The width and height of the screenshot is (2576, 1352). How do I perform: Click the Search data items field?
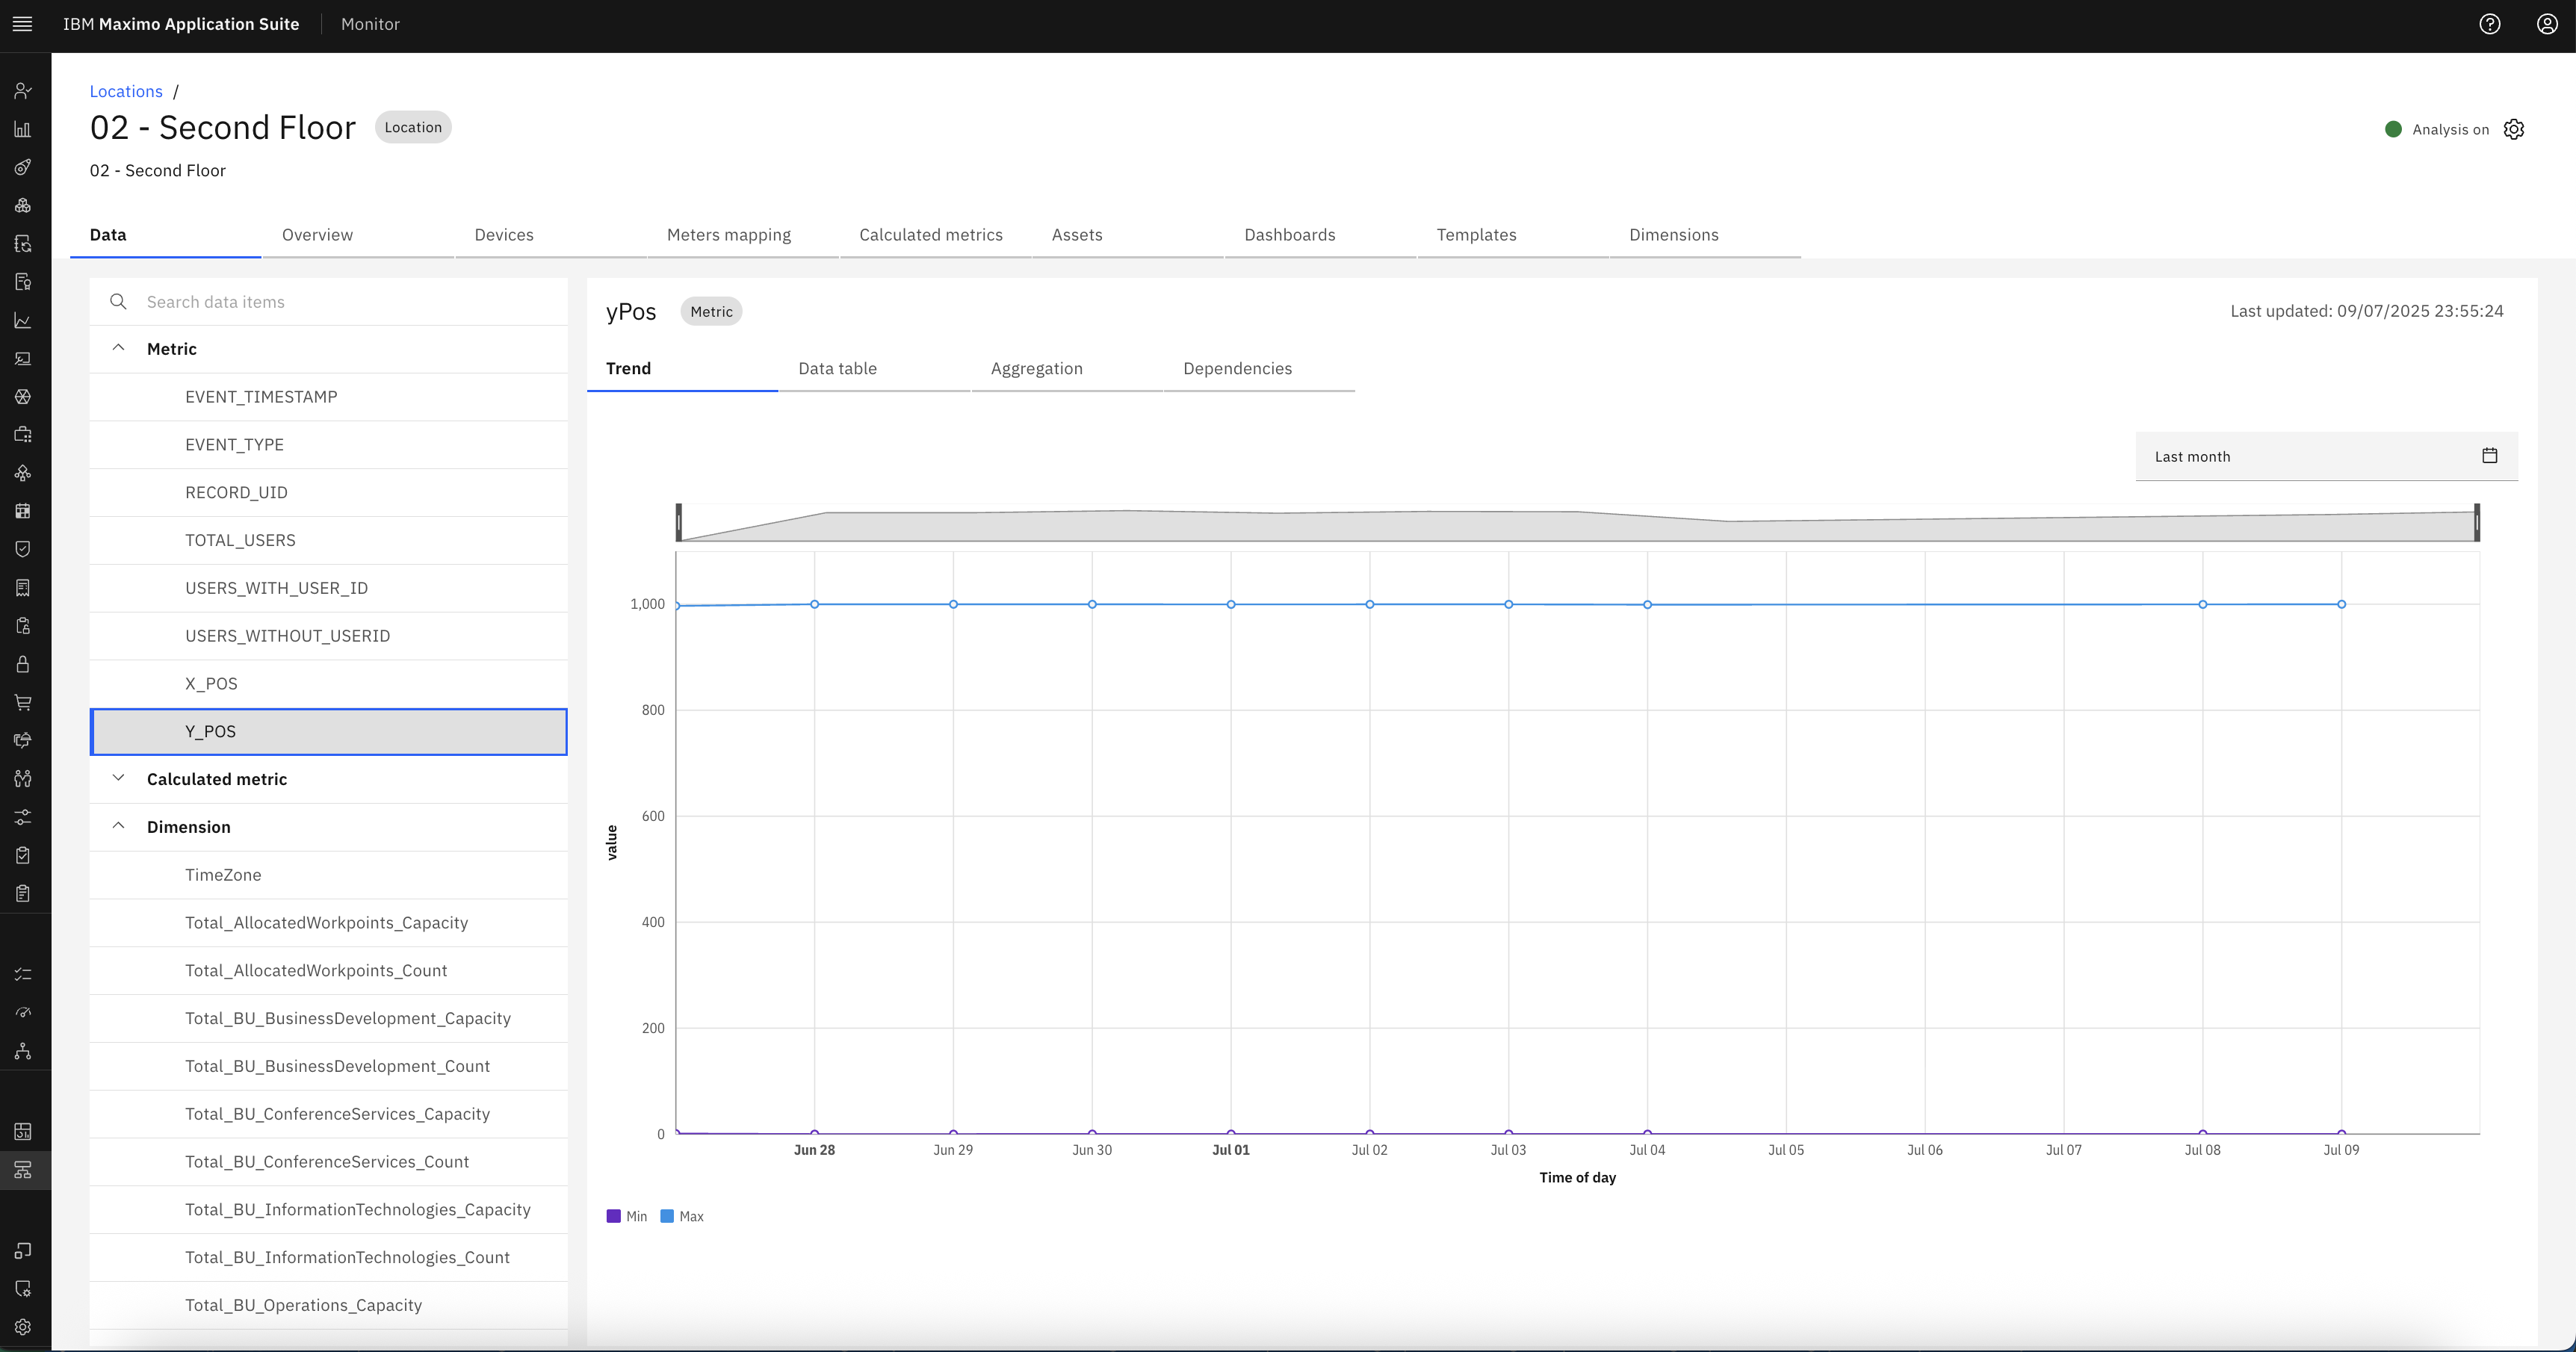329,302
